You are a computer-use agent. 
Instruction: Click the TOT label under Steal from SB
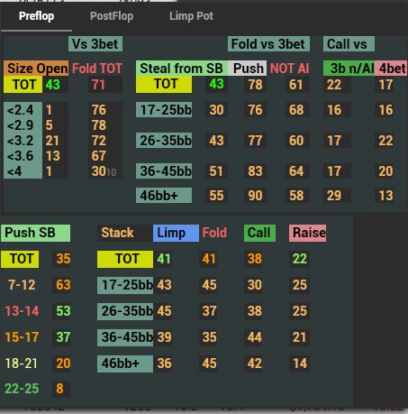[x=164, y=84]
